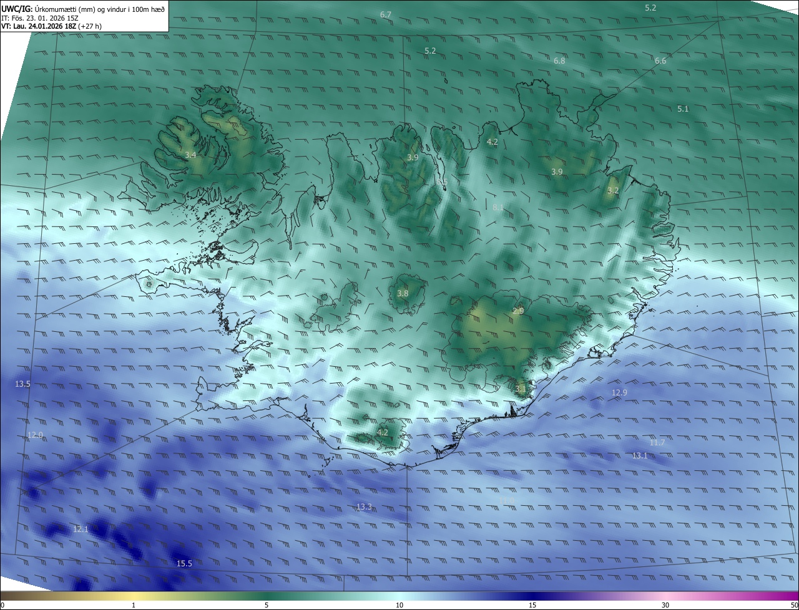Screen dimensions: 799x610
Task: Click the 13.1 value label over the sea
Action: pos(640,456)
